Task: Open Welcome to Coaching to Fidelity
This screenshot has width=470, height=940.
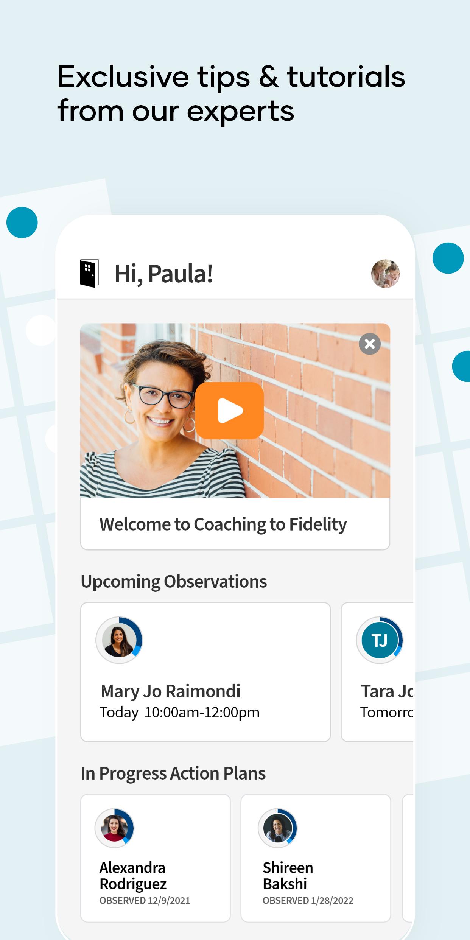Action: click(223, 524)
